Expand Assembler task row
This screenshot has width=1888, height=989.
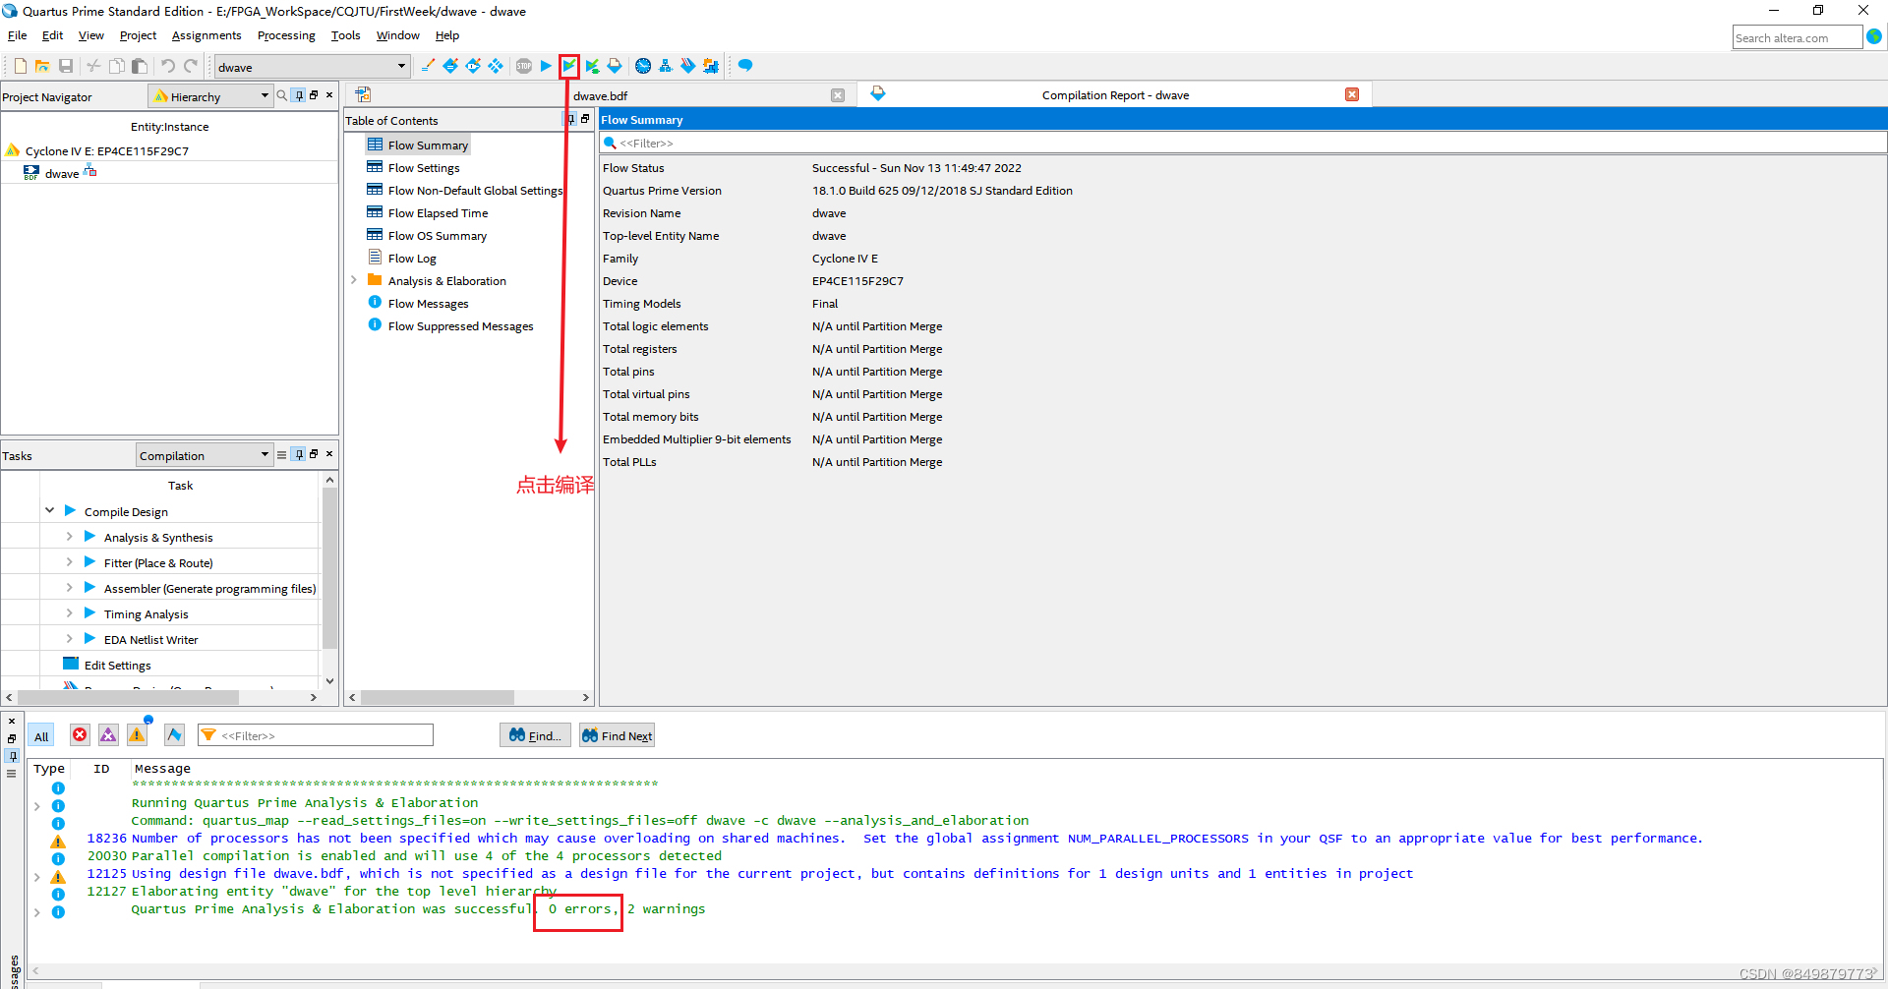(x=69, y=587)
